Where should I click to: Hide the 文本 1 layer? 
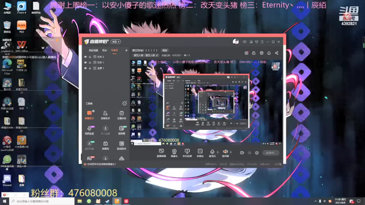coord(85,62)
